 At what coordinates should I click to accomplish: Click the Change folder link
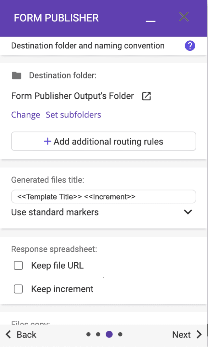(x=26, y=115)
